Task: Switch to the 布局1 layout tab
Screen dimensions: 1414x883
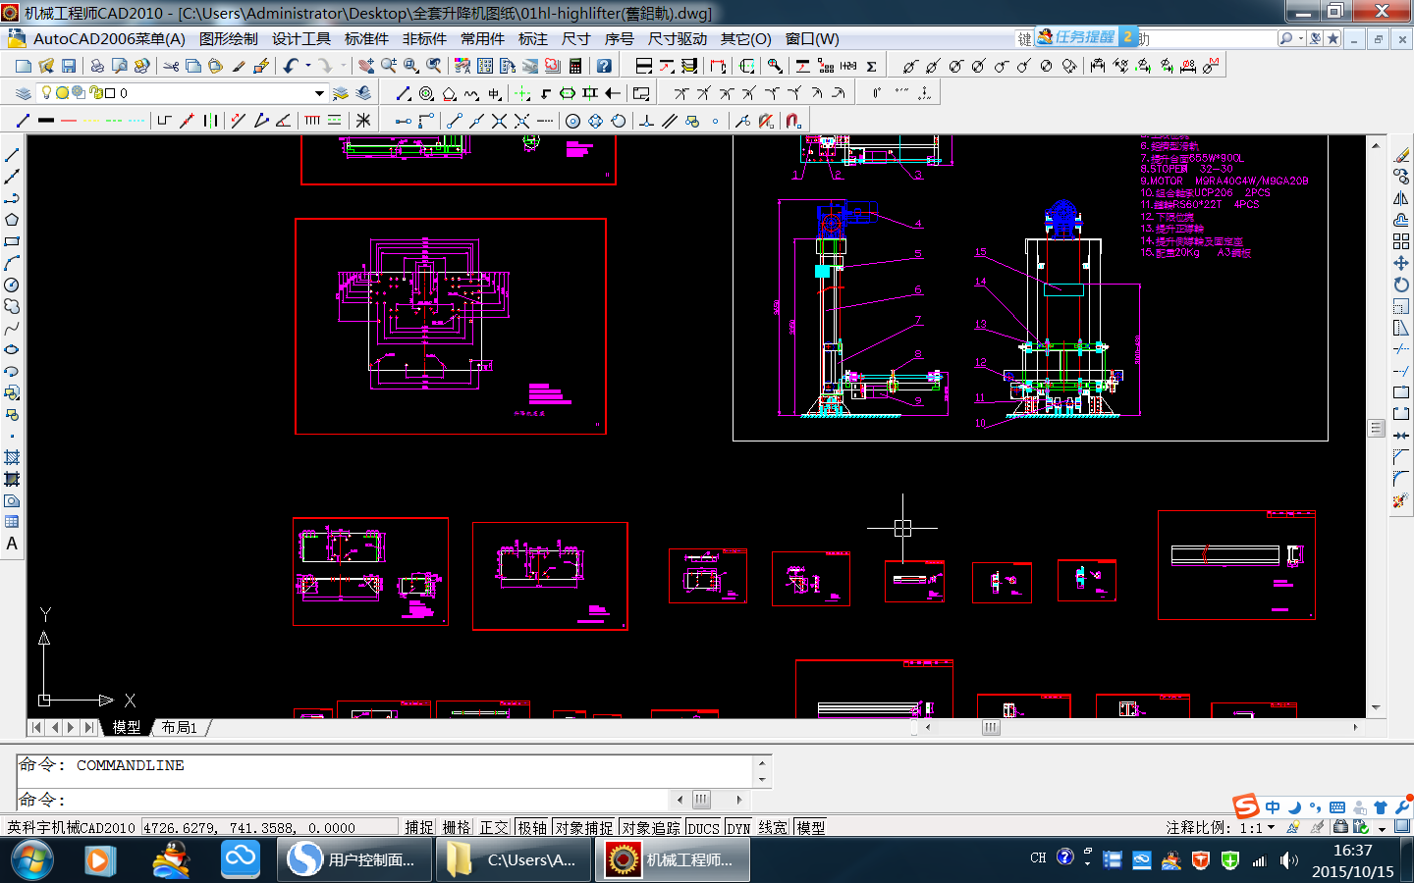Action: [x=179, y=727]
